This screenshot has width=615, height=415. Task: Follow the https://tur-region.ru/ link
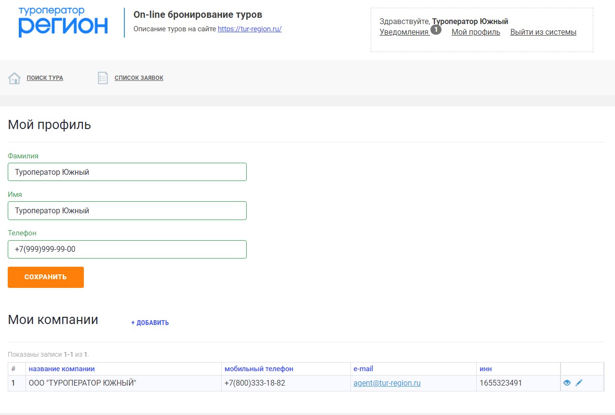coord(250,29)
